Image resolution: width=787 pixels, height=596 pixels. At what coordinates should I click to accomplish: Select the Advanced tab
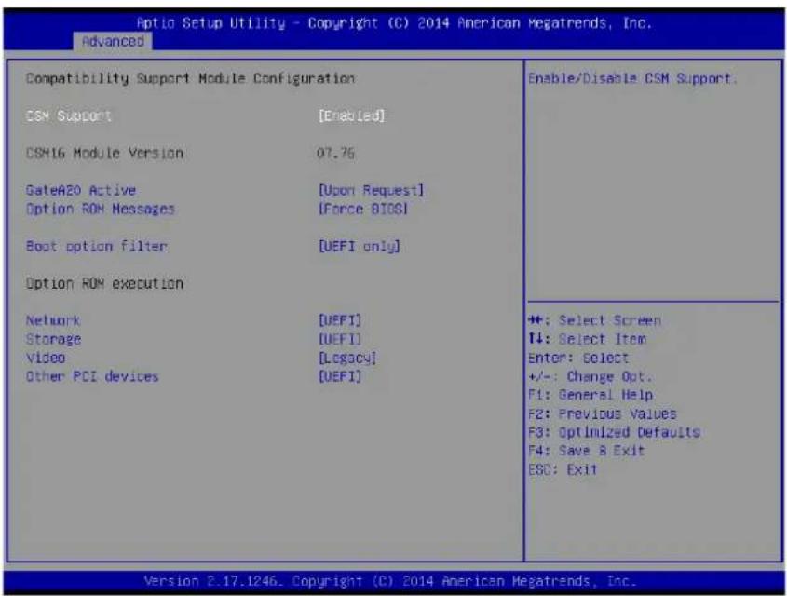click(113, 41)
